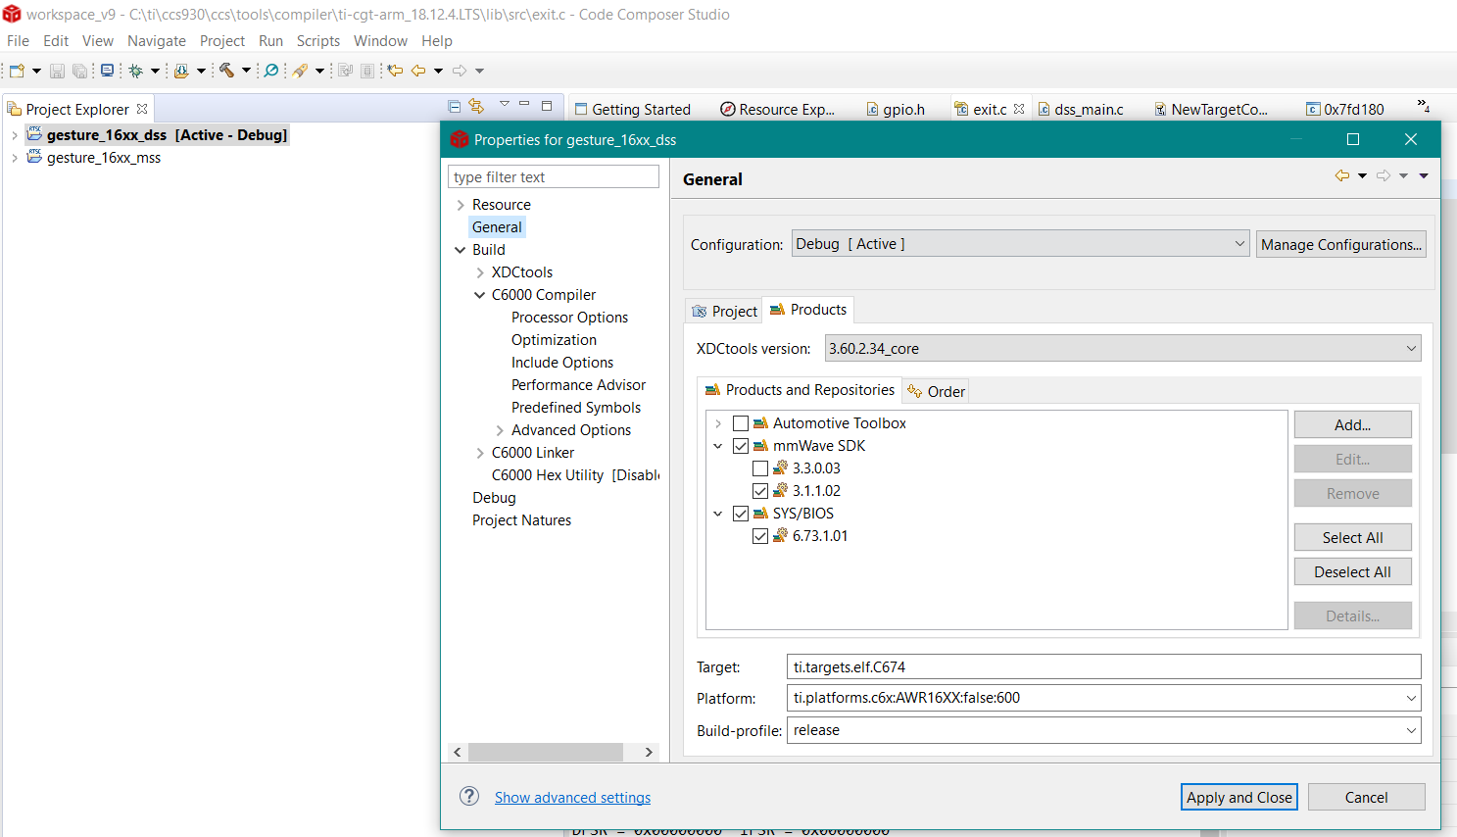Cancel the Properties dialog
The image size is (1457, 837).
point(1366,797)
